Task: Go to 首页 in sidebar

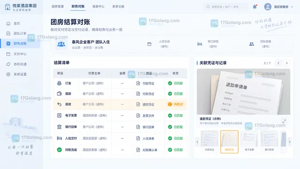Action: 17,23
